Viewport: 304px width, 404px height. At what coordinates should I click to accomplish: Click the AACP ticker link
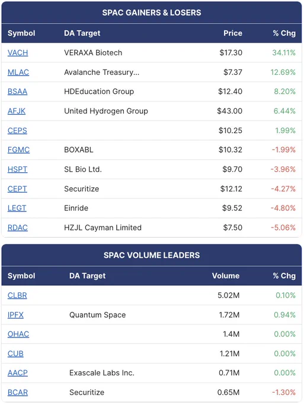pyautogui.click(x=17, y=373)
